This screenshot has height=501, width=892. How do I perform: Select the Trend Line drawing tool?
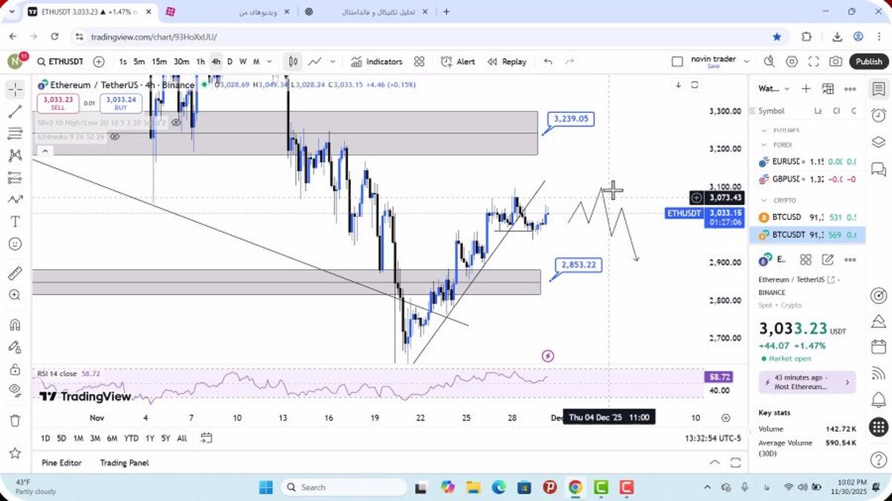[x=15, y=111]
